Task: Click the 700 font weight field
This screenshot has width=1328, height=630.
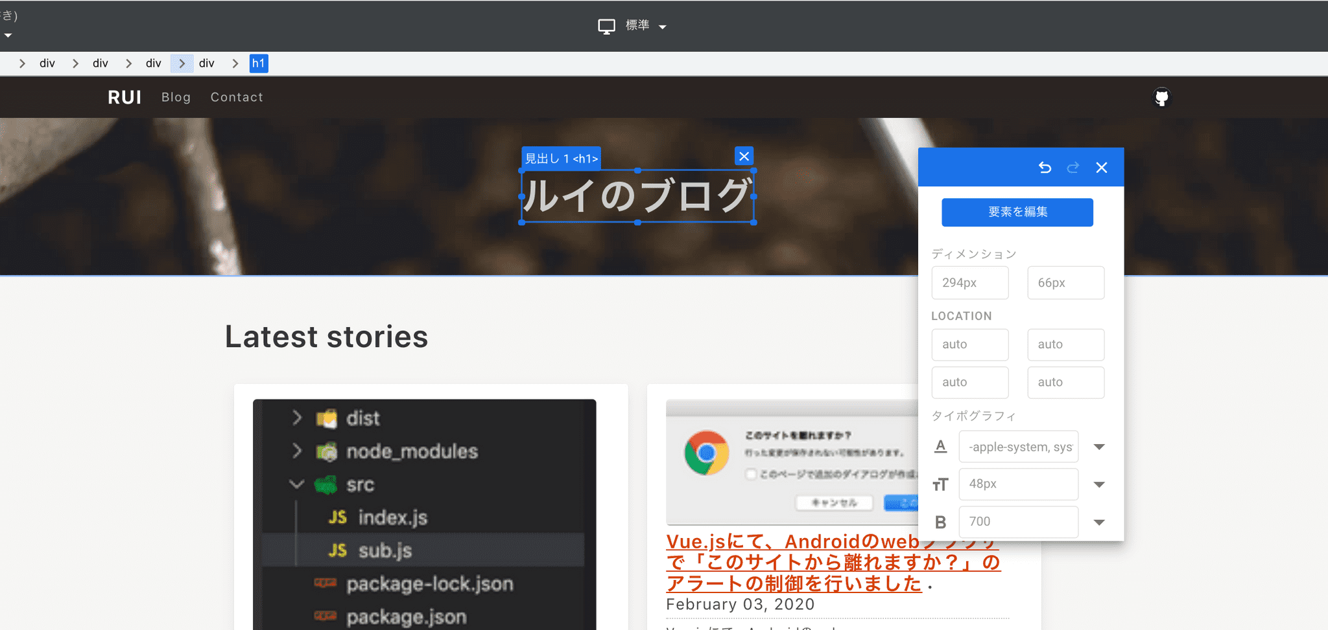Action: tap(1019, 522)
